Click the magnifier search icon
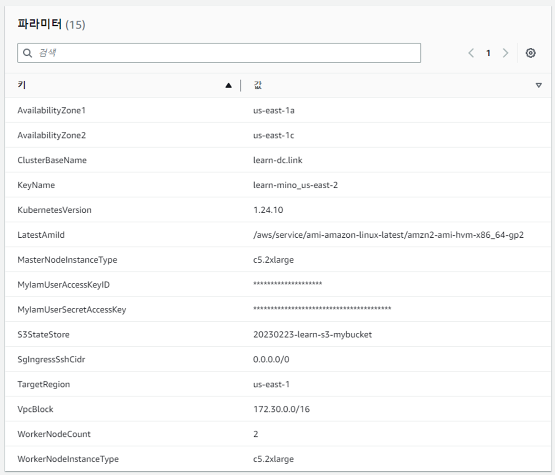This screenshot has width=555, height=475. [27, 53]
